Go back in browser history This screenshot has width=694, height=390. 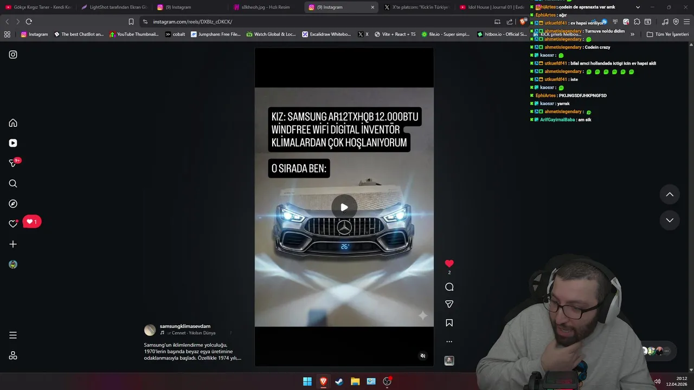click(7, 22)
